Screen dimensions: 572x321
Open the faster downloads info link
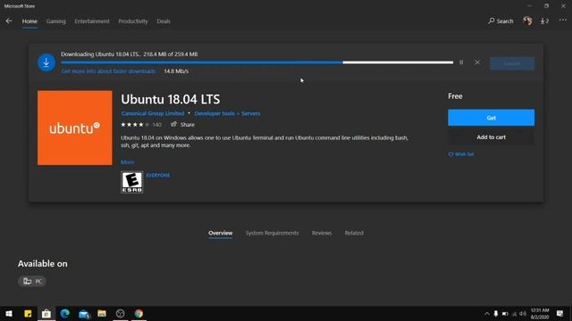tap(108, 71)
